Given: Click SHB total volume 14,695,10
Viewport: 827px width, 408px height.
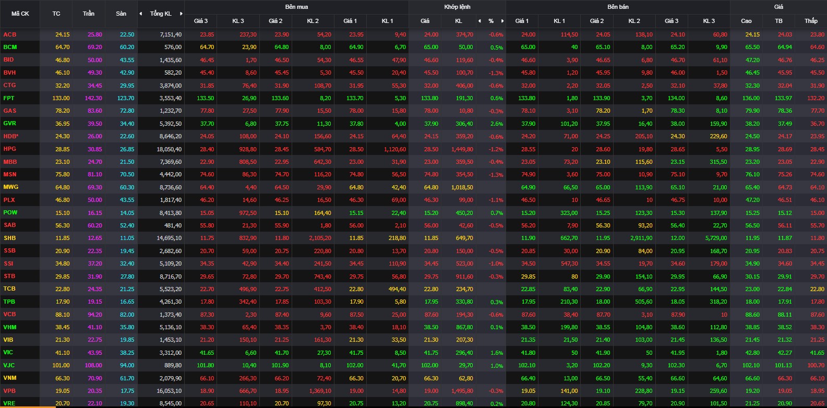Looking at the screenshot, I should (170, 238).
